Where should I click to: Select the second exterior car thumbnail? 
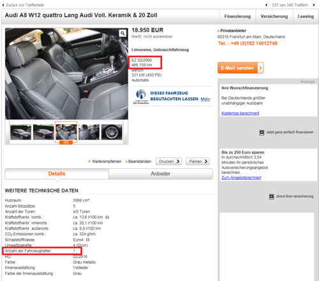click(x=43, y=132)
